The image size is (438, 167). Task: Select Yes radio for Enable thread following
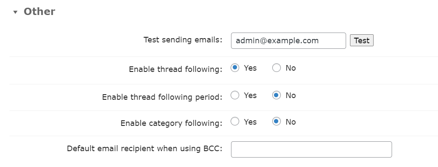234,68
